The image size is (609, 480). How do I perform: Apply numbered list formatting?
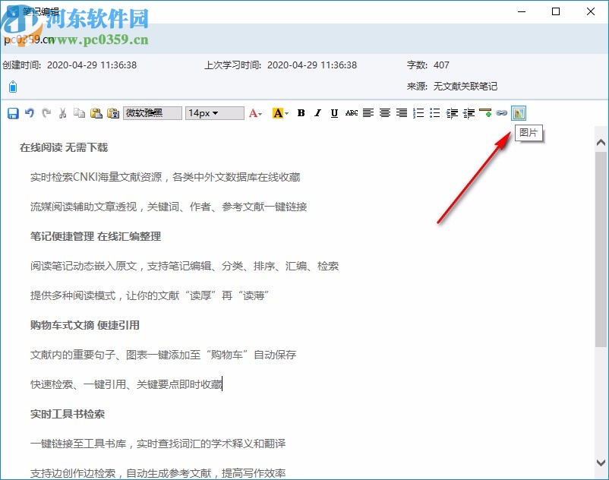point(416,112)
